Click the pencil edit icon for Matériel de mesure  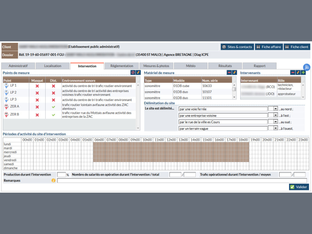point(234,73)
